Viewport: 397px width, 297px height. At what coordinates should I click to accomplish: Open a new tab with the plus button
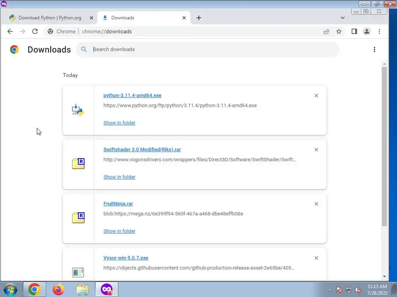[199, 18]
